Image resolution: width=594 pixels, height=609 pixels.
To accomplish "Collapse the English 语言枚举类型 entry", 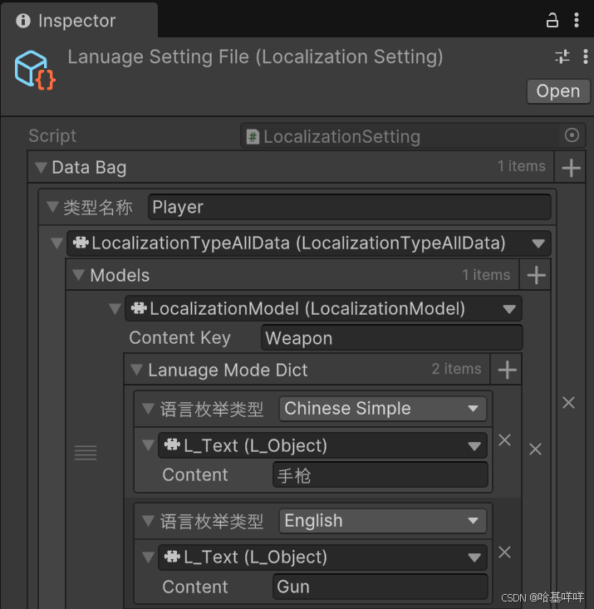I will (x=148, y=520).
